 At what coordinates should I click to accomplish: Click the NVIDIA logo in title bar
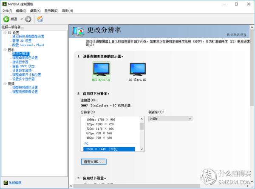[4, 4]
